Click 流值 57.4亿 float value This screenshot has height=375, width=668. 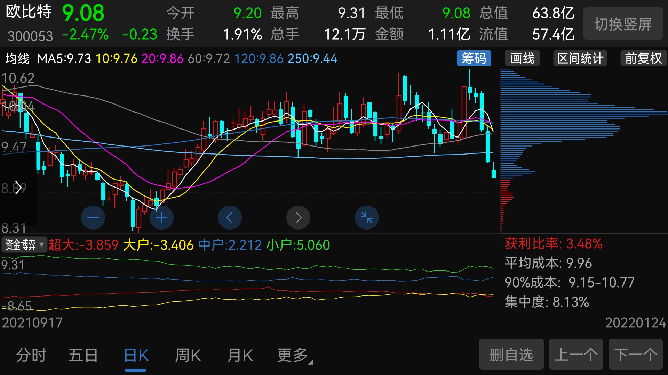point(527,34)
